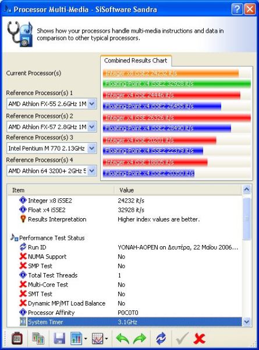The height and width of the screenshot is (350, 259).
Task: Click the lightbulb icon beside Results Interpretation
Action: point(23,219)
